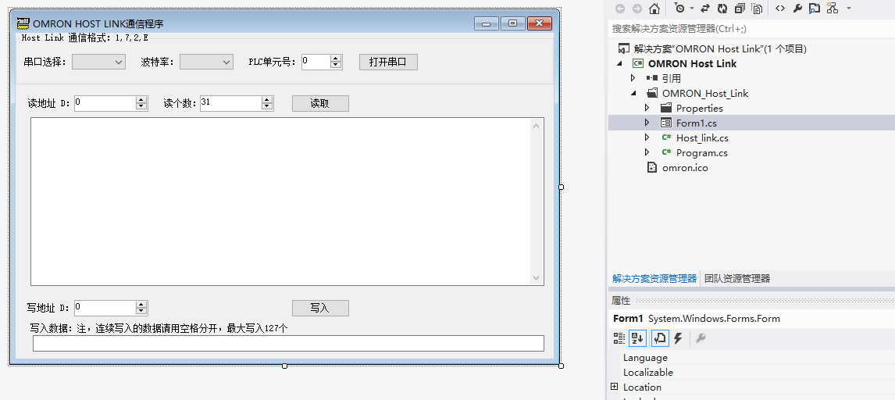Switch properties to Categorized view

(619, 338)
